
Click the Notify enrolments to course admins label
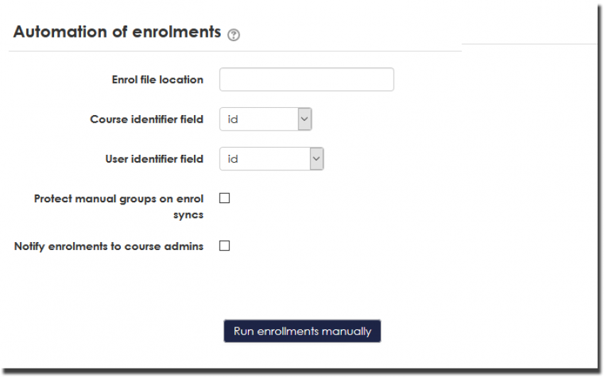click(x=109, y=246)
